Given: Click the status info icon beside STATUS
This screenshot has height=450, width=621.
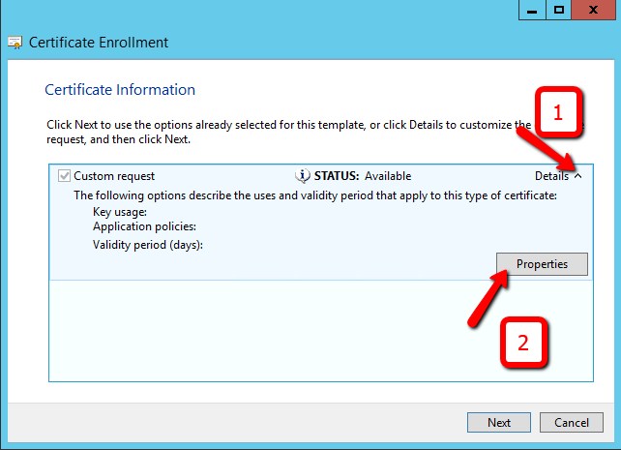Looking at the screenshot, I should point(301,176).
